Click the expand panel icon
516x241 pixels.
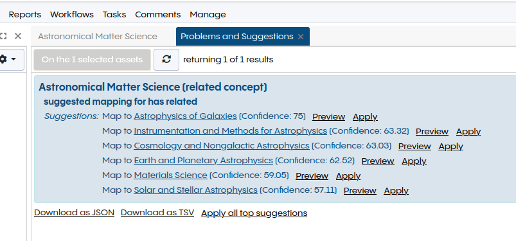point(3,36)
